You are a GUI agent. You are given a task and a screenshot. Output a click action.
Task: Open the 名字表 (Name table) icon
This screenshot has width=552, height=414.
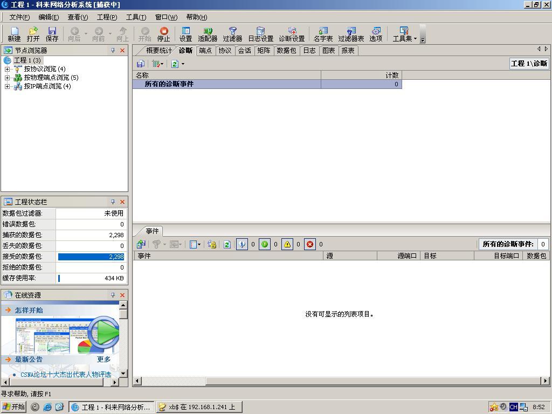(x=323, y=34)
